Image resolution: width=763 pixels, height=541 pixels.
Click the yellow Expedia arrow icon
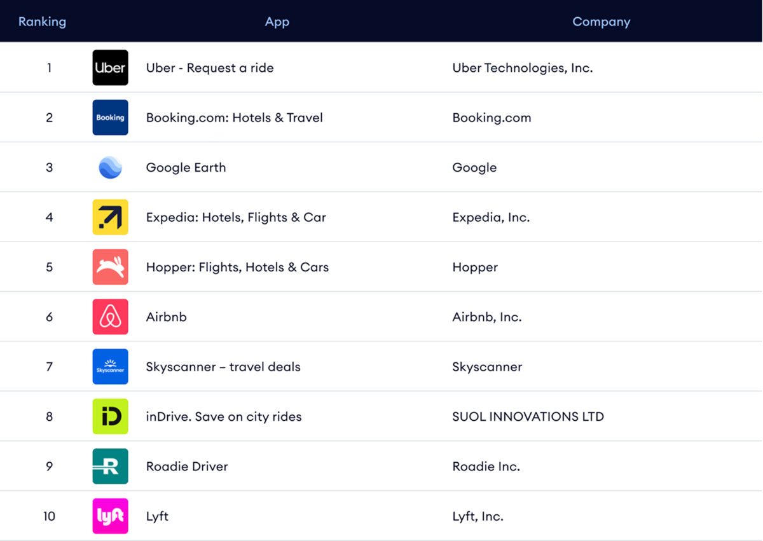pyautogui.click(x=110, y=217)
